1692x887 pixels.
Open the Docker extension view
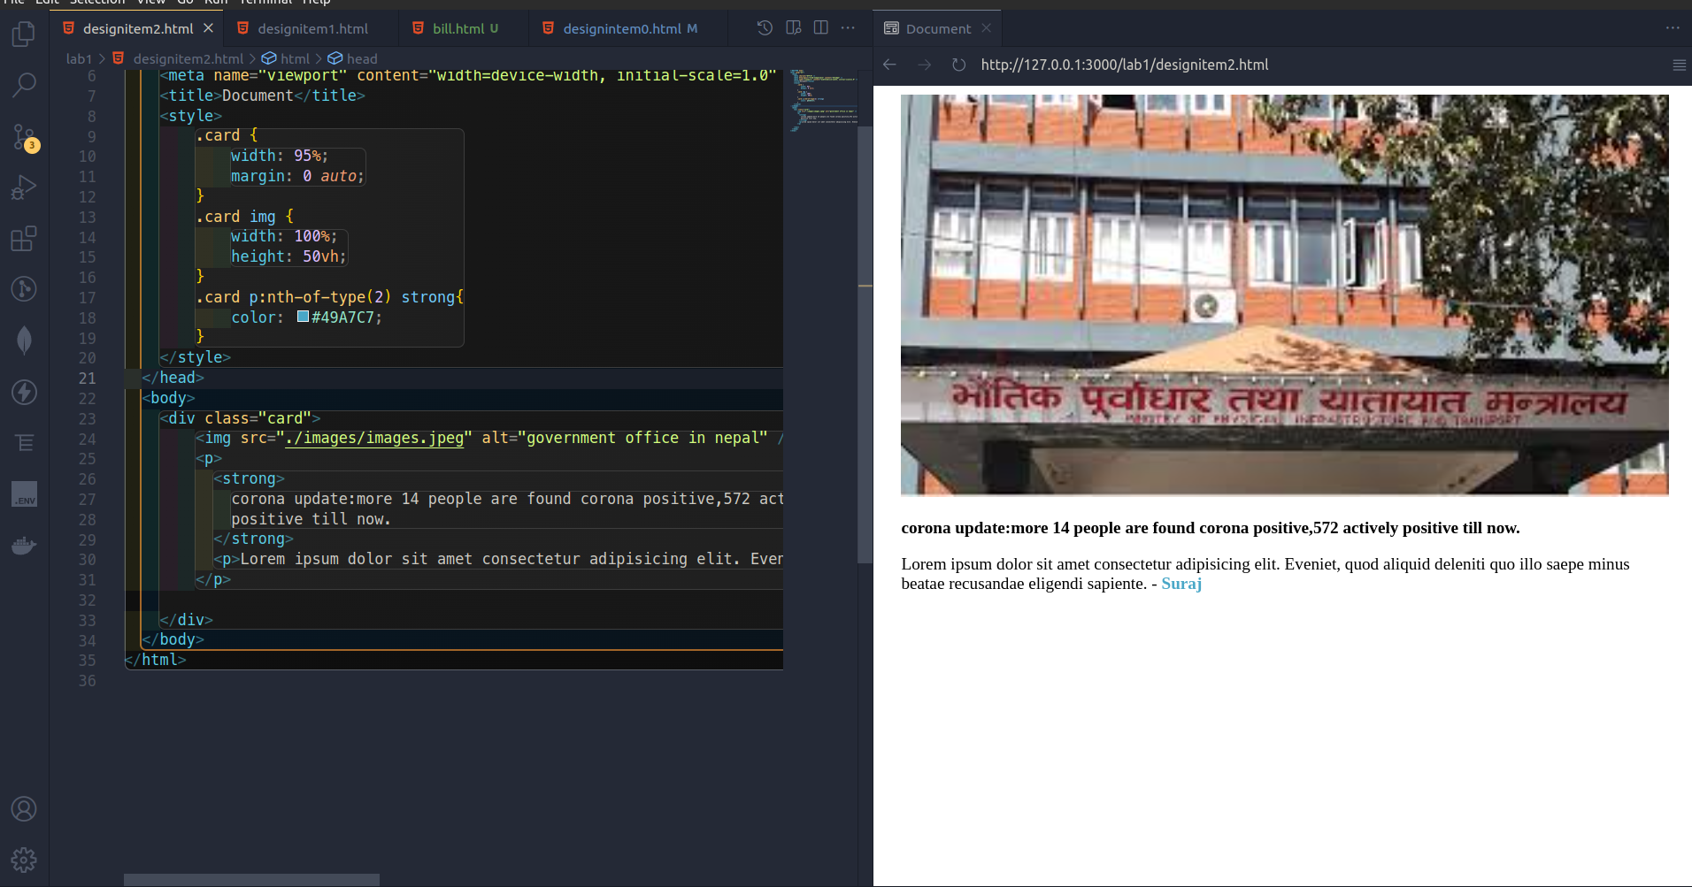(x=24, y=546)
